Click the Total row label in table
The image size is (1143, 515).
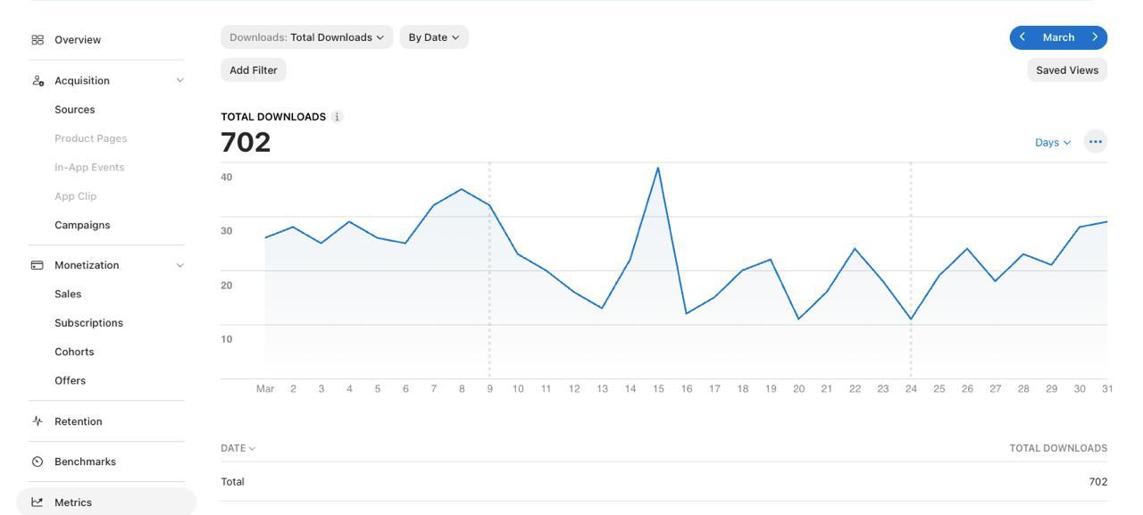[232, 482]
